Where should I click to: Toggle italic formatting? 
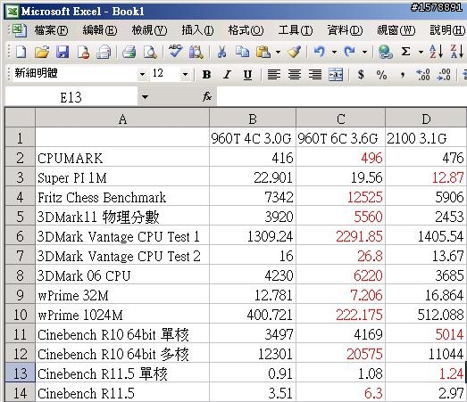click(x=227, y=74)
